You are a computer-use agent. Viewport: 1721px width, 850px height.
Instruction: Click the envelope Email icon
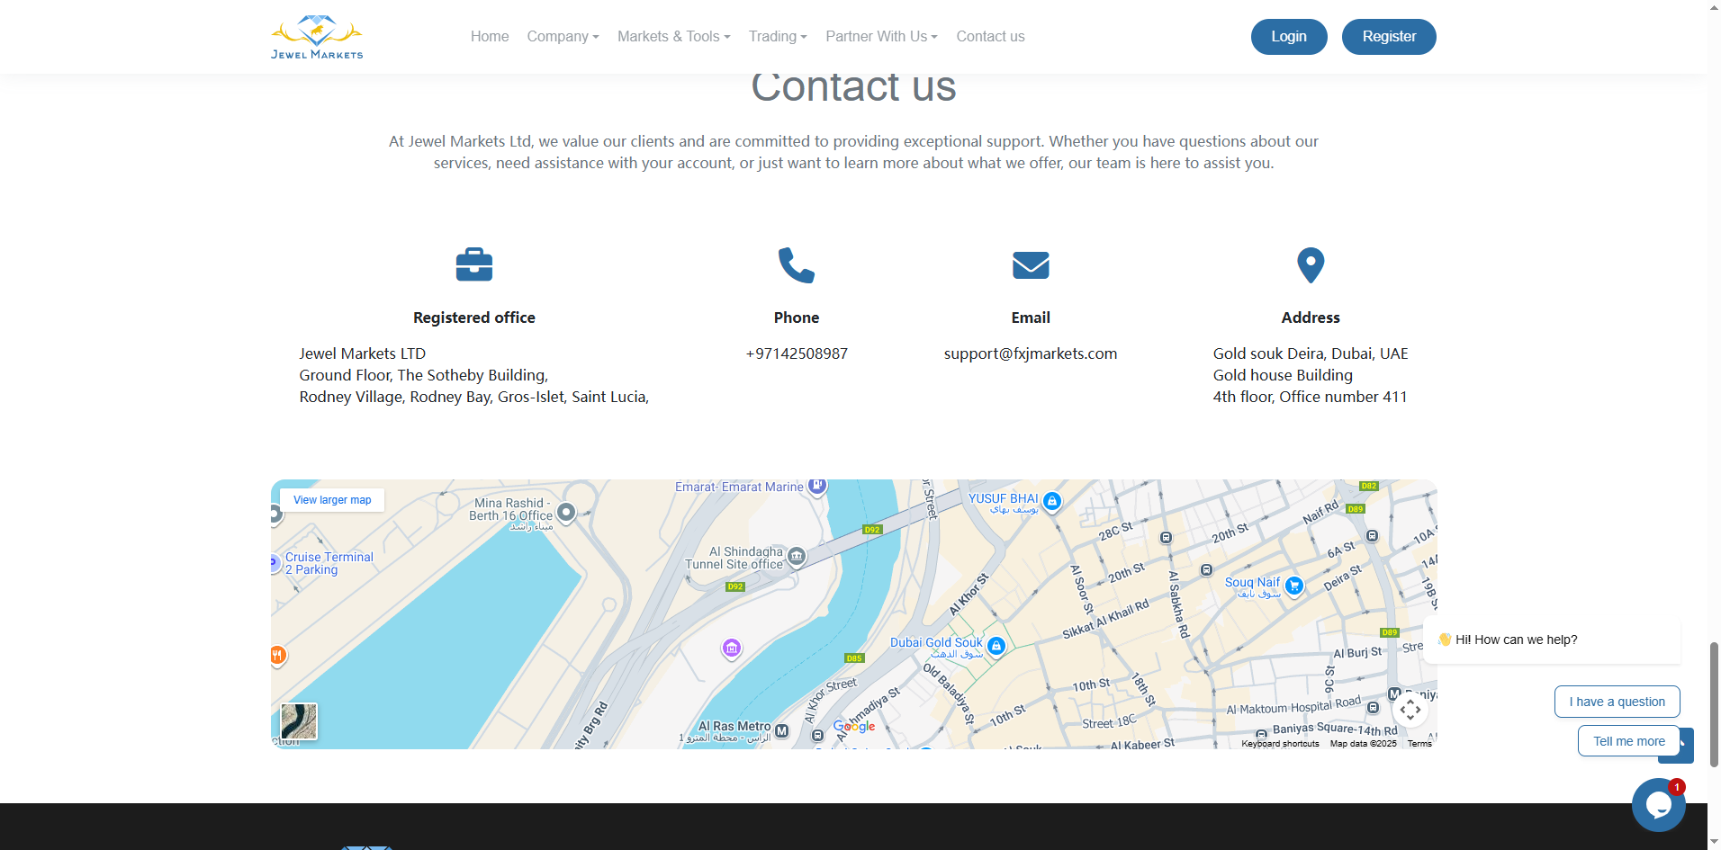(1031, 265)
